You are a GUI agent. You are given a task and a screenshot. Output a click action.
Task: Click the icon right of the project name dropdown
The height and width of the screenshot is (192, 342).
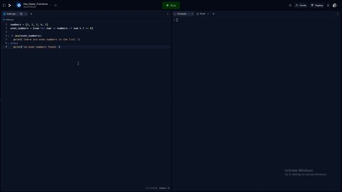[x=56, y=5]
